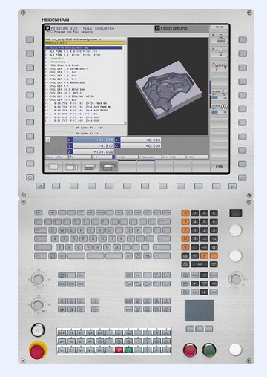Image resolution: width=267 pixels, height=377 pixels.
Task: Hit the orange P polar key
Action: [x=204, y=256]
